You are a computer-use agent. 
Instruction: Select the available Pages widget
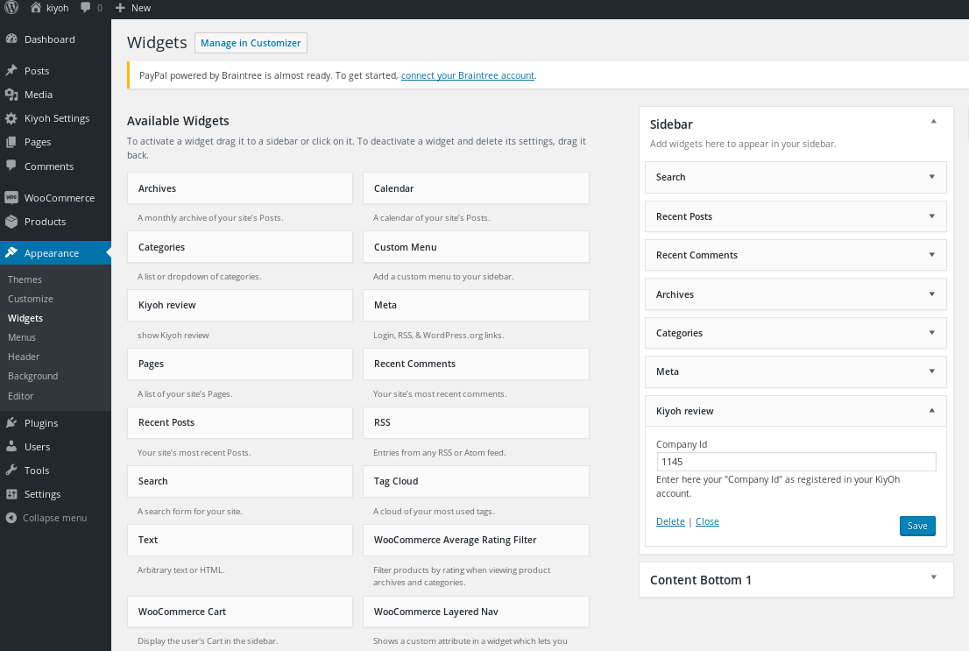(x=240, y=364)
